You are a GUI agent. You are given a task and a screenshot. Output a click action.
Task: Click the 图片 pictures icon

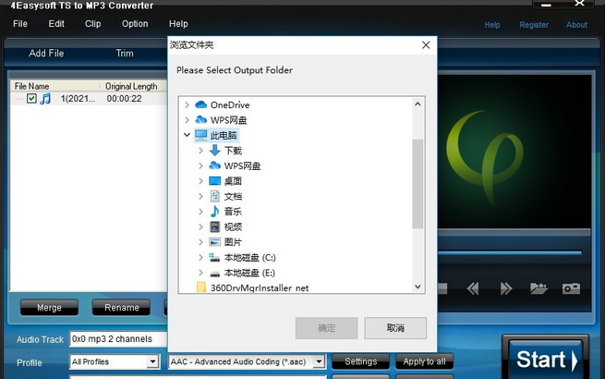[x=215, y=242]
